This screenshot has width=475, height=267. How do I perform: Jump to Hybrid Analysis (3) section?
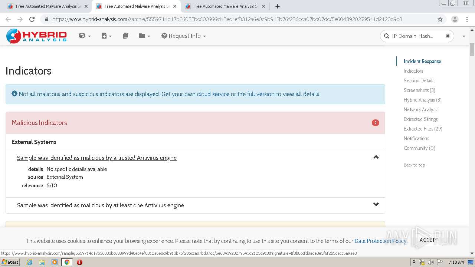(423, 100)
